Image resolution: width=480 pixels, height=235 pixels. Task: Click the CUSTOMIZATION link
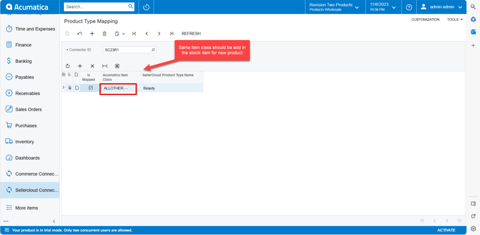(x=425, y=20)
